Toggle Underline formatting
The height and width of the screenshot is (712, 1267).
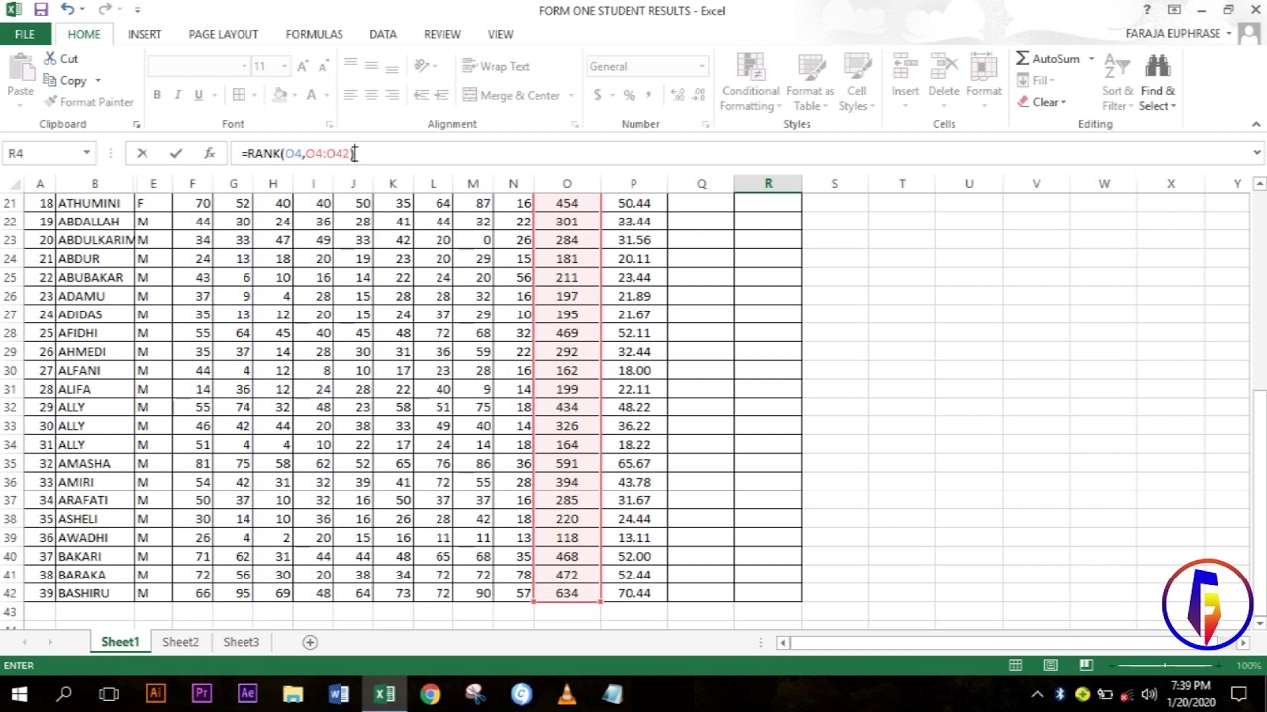[198, 95]
